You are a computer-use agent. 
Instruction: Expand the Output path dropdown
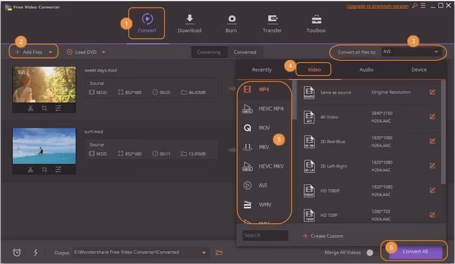[x=204, y=253]
